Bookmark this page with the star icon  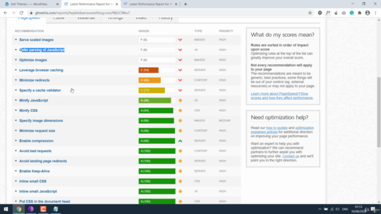(x=310, y=13)
